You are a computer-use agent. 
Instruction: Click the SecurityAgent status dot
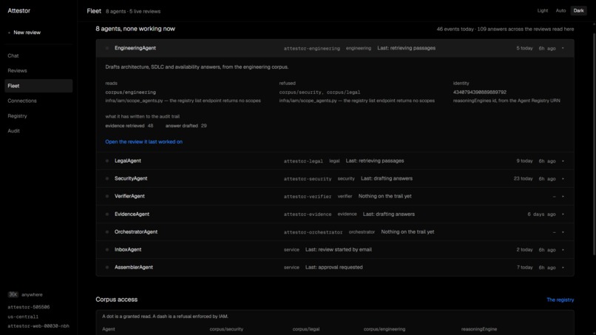[107, 179]
